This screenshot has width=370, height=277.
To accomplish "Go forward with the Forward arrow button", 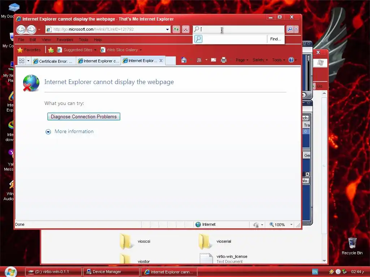I will click(31, 30).
